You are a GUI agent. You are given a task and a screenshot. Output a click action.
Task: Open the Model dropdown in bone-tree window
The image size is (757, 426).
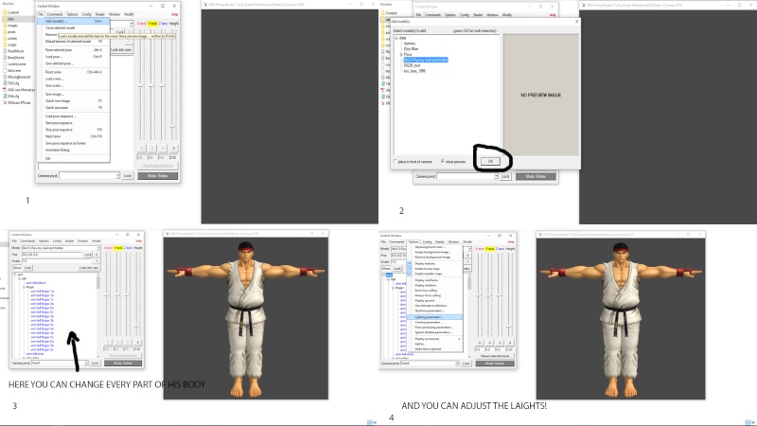(x=98, y=248)
